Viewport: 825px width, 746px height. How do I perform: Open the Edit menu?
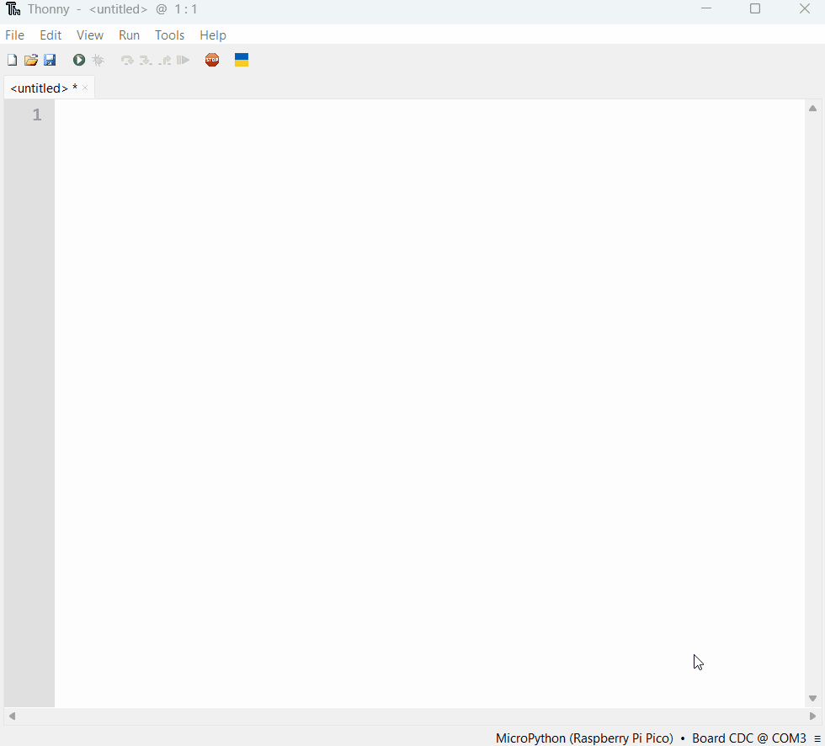coord(51,35)
